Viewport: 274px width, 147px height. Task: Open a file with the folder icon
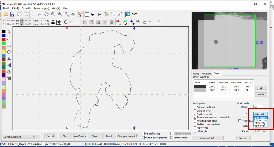tap(6, 14)
